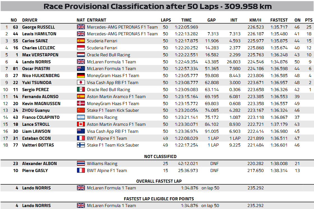Click the Spanish flag next to Carlos Sainz
The height and width of the screenshot is (209, 314).
[81, 41]
